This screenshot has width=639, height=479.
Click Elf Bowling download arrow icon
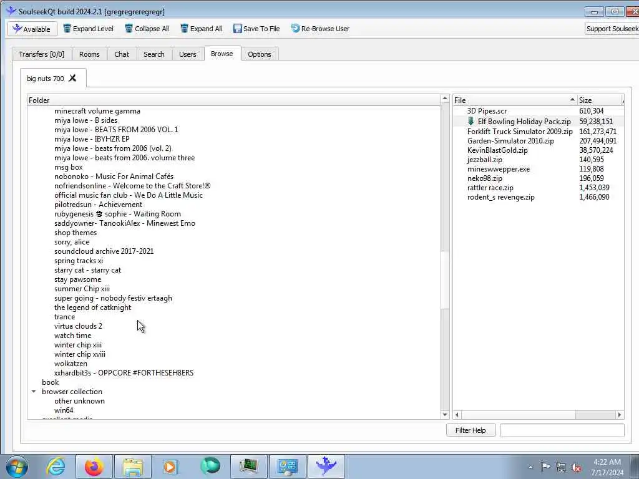(x=471, y=121)
